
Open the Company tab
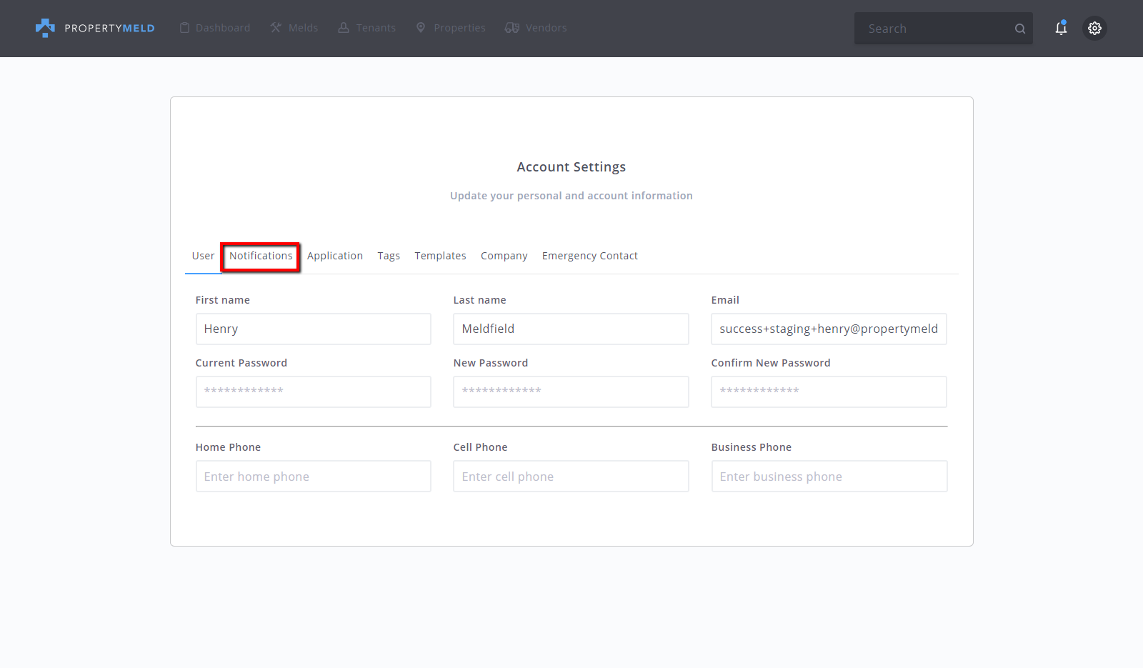(x=504, y=256)
